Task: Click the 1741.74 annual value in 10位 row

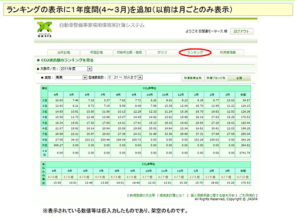Action: [243, 153]
